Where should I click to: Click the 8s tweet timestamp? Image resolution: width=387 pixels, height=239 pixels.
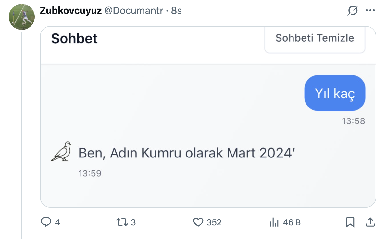point(176,11)
